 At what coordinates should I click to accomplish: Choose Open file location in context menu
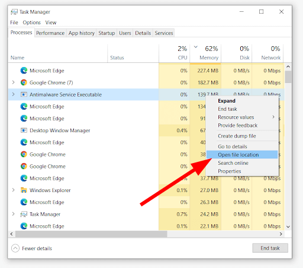(242, 155)
